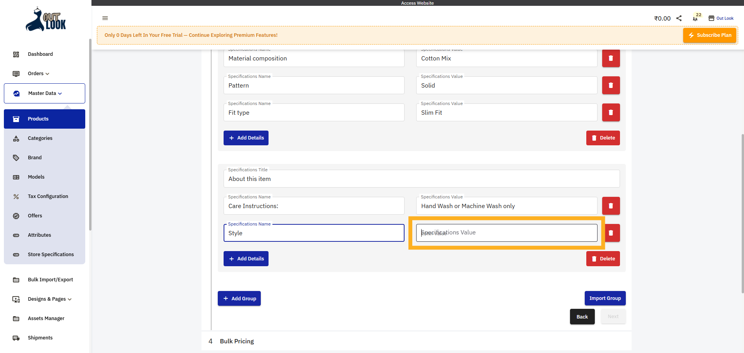744x353 pixels.
Task: Click the hamburger menu icon
Action: (x=105, y=18)
